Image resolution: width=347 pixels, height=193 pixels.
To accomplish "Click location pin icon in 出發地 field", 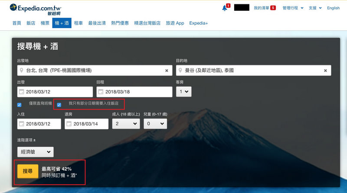I will click(x=21, y=71).
